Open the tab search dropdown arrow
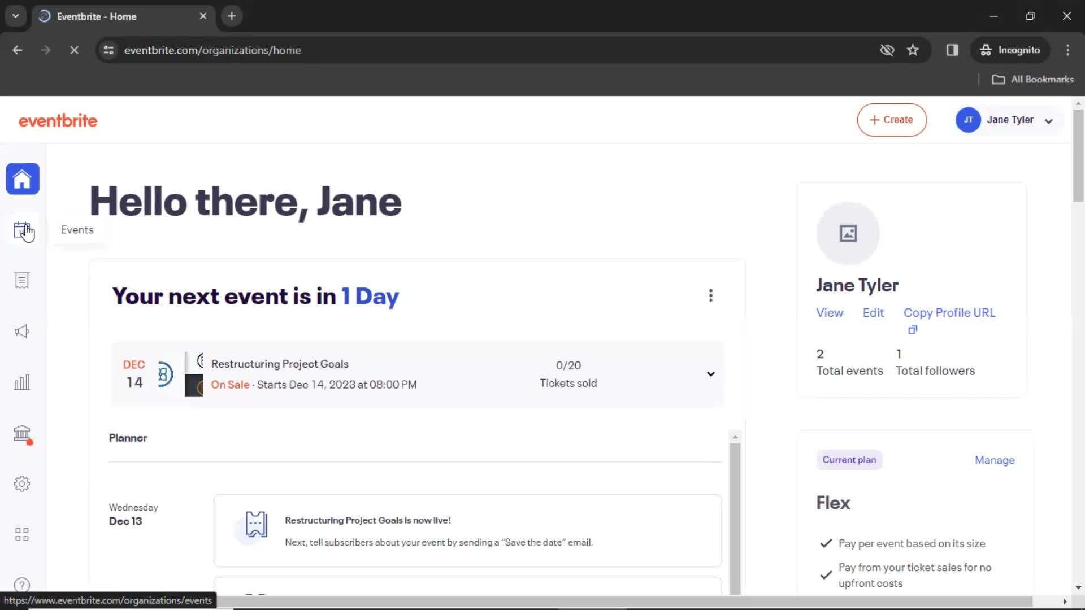1085x610 pixels. 16,16
